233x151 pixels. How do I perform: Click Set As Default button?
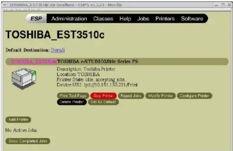[x=103, y=102]
